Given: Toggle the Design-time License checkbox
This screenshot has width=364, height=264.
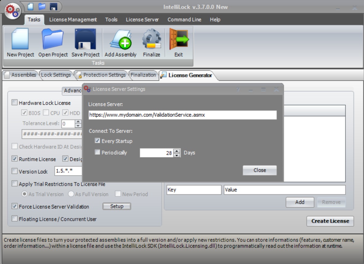Looking at the screenshot, I should 65,159.
